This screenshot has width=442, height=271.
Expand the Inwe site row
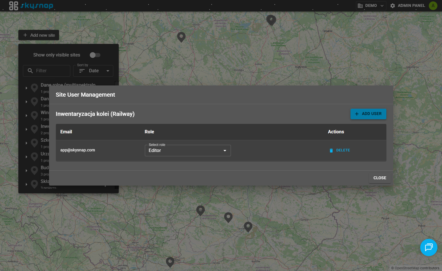coord(26,129)
